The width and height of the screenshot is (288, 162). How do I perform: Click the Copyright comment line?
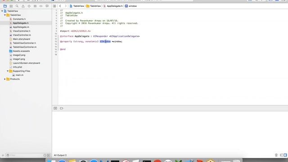coord(99,23)
